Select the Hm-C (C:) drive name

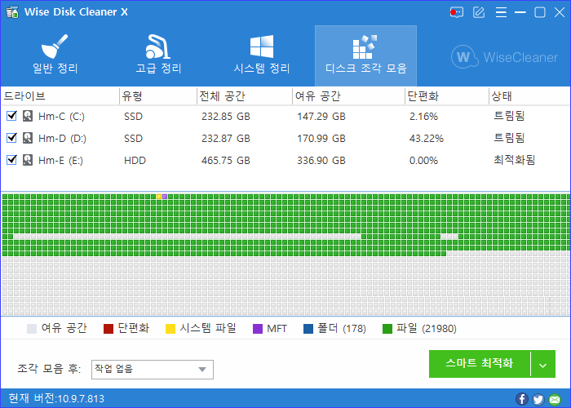click(x=61, y=117)
